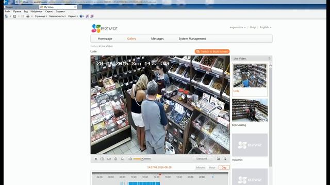Image resolution: width=330 pixels, height=185 pixels.
Task: Open the Gallery tab
Action: pos(131,39)
